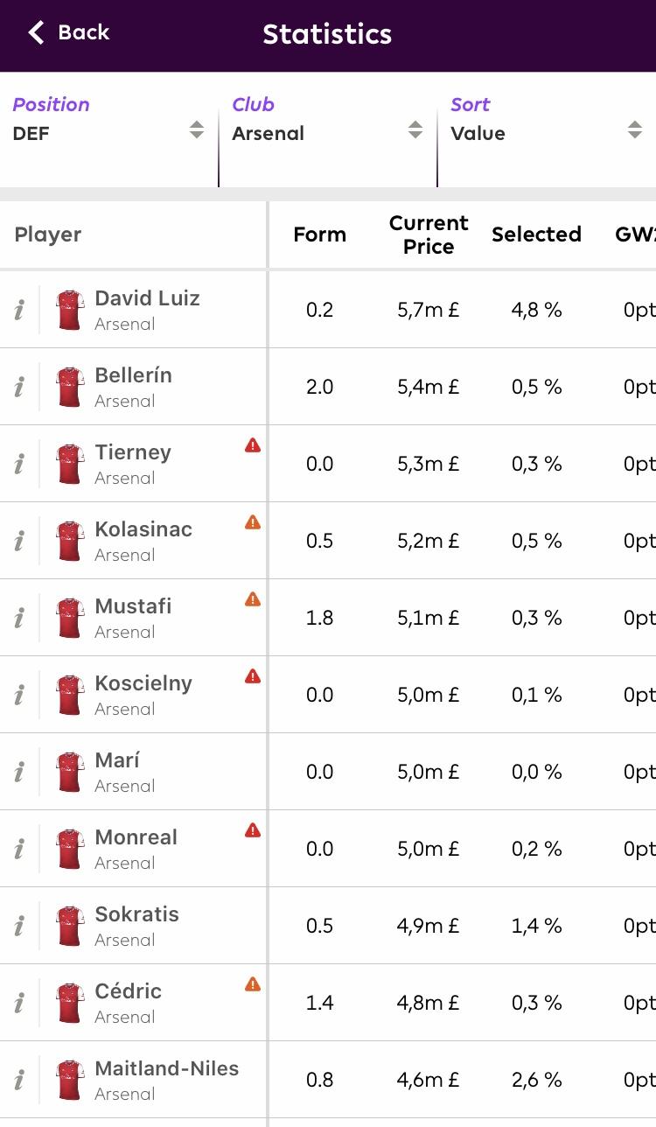Go back using the Back button
656x1127 pixels.
[x=68, y=33]
